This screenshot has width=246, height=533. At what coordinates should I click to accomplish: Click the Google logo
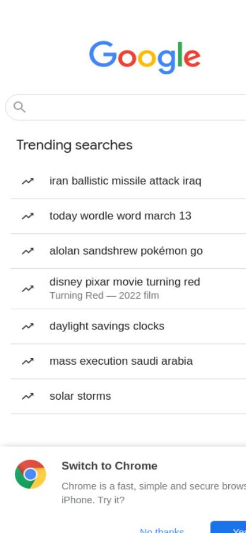pos(145,57)
